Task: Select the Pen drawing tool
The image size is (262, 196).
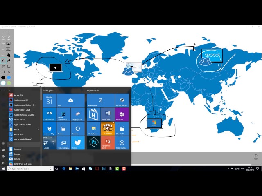Action: point(3,61)
